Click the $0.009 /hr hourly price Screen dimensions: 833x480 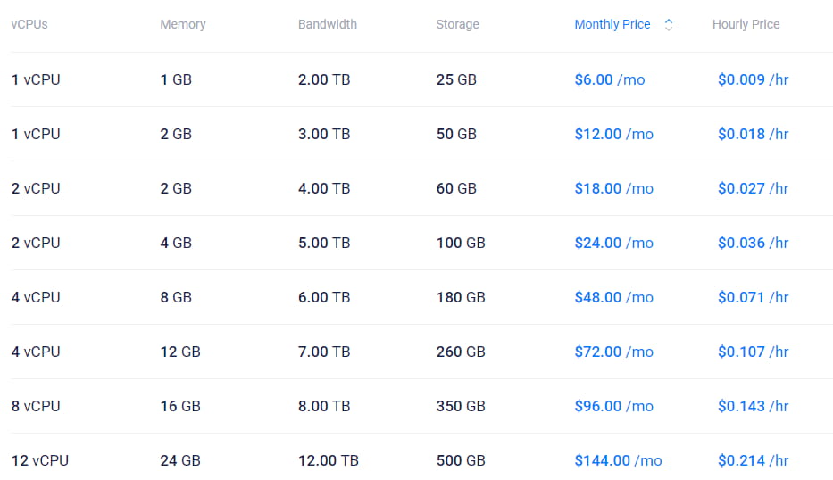pyautogui.click(x=753, y=79)
